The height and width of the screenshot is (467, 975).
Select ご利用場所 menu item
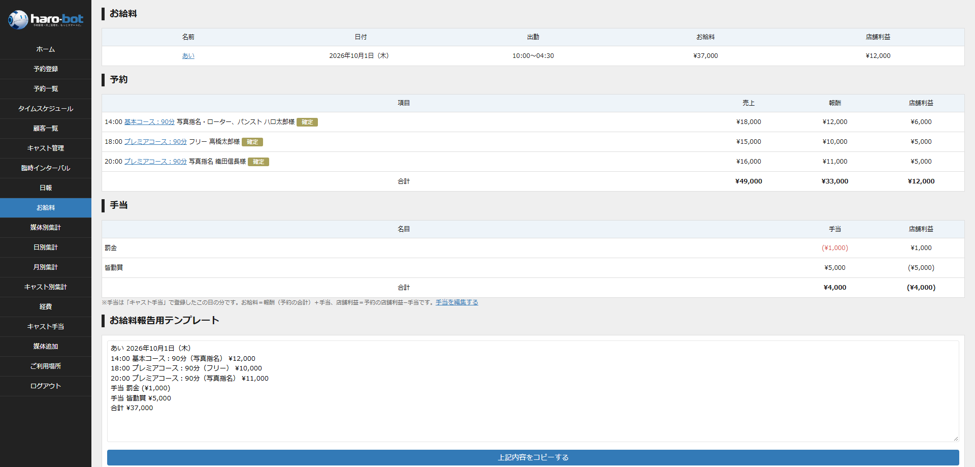[46, 366]
